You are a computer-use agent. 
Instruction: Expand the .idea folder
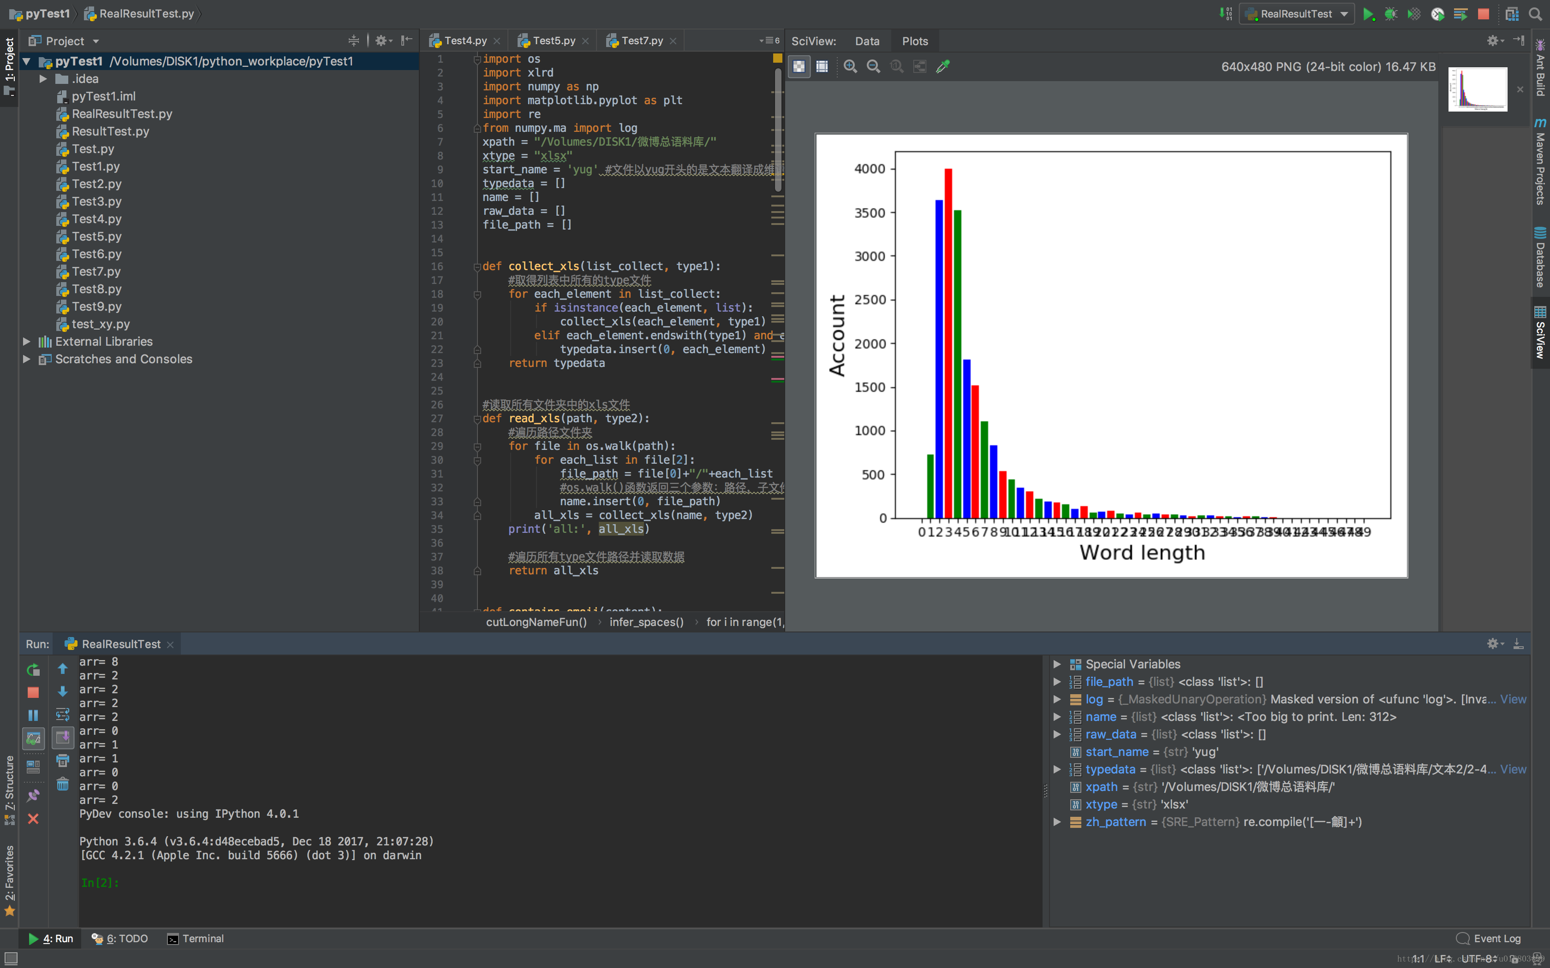(x=43, y=79)
